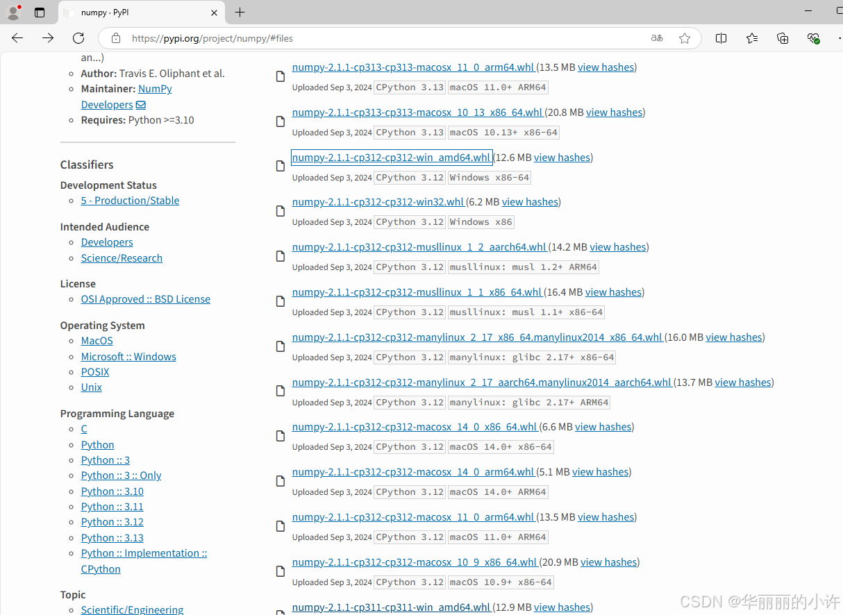
Task: View hashes for the cp312 win_amd64 wheel
Action: [562, 158]
